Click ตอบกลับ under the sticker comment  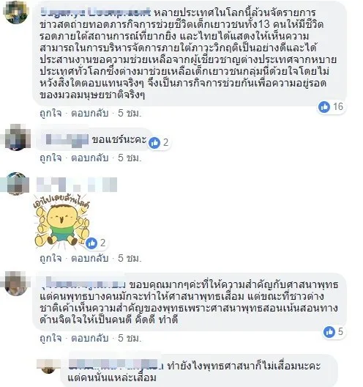pyautogui.click(x=90, y=259)
